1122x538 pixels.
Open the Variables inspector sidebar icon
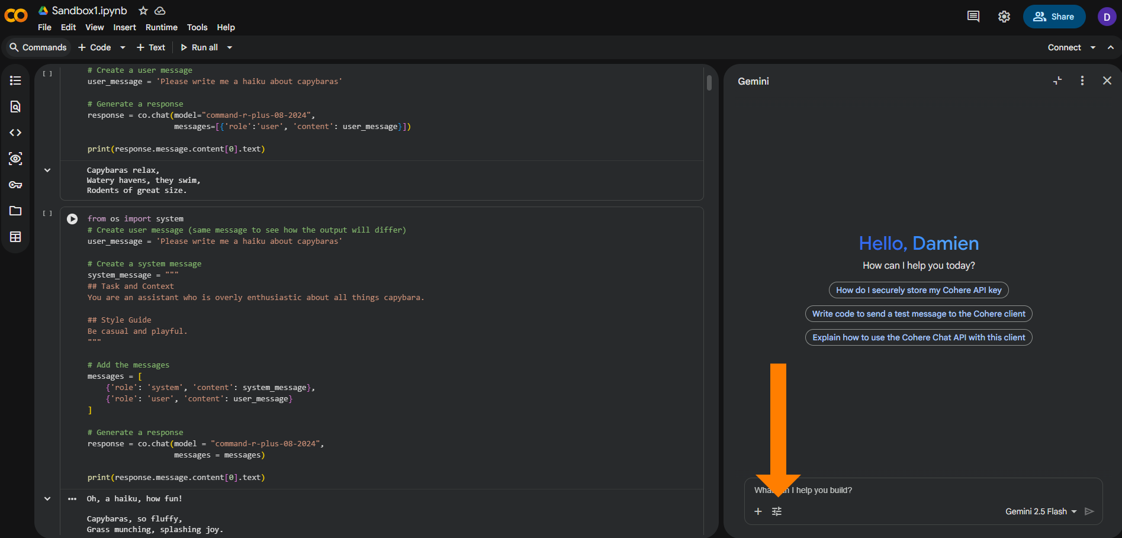point(15,159)
